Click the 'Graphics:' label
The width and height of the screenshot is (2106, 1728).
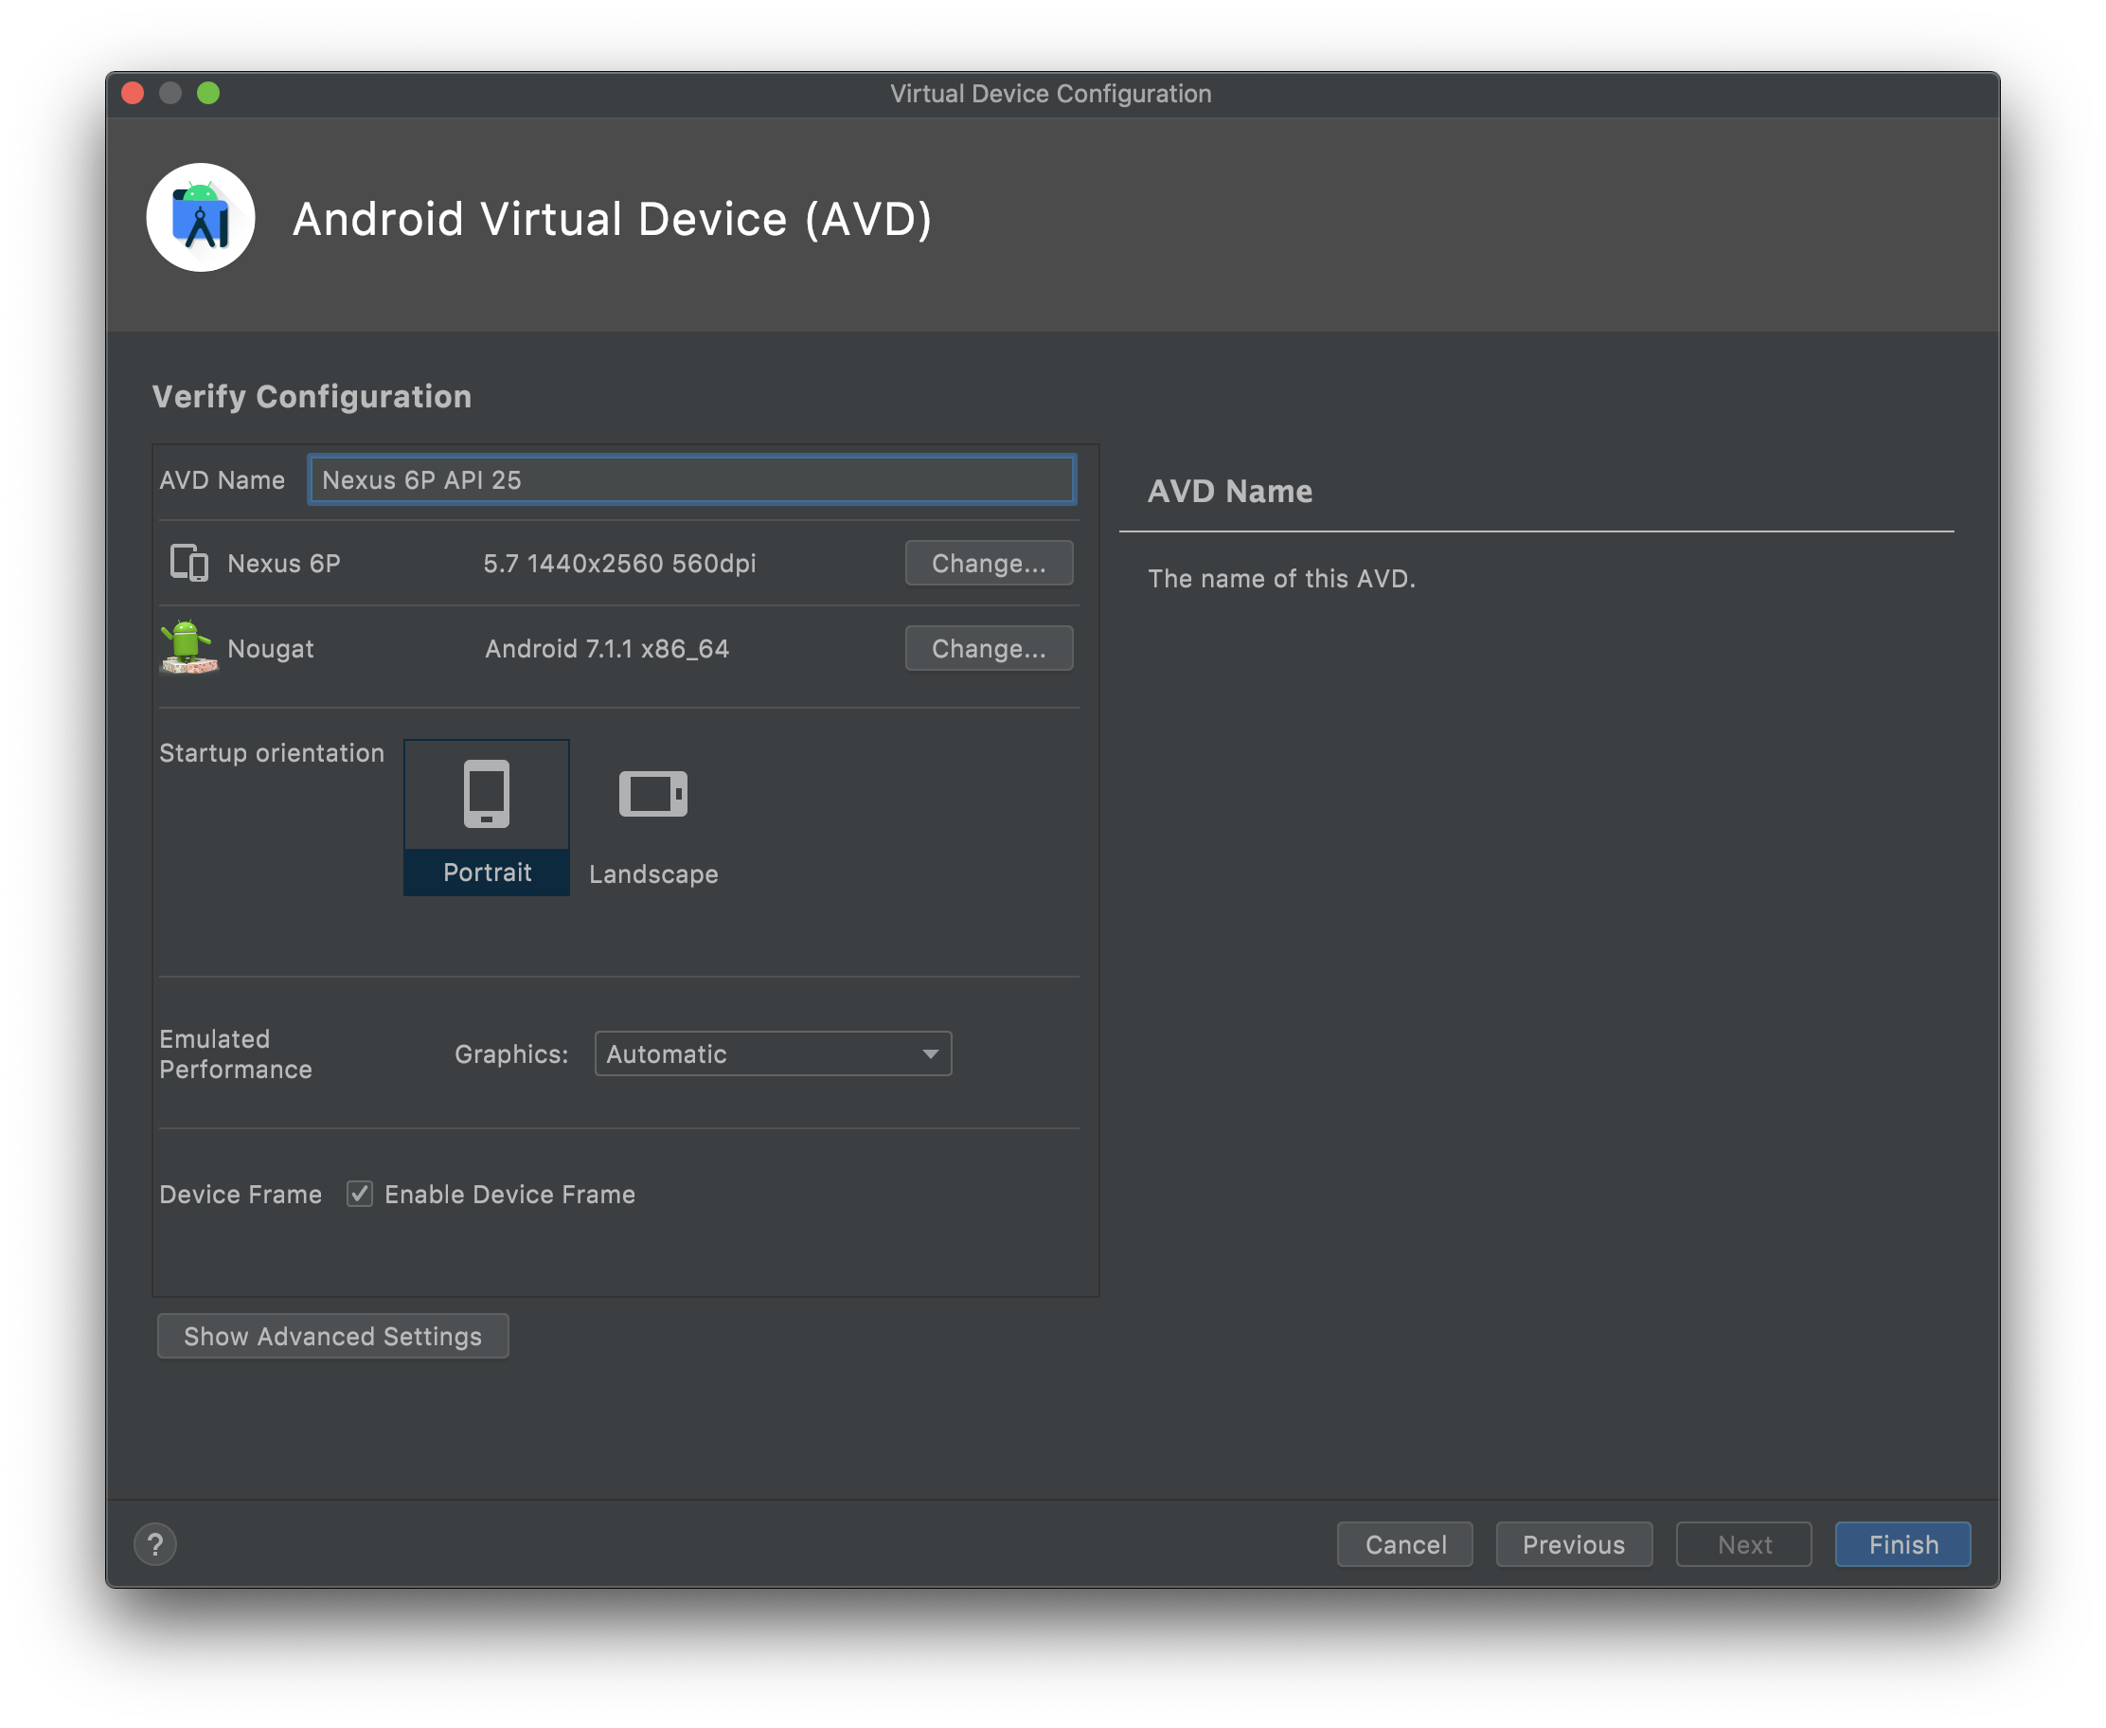click(x=511, y=1054)
